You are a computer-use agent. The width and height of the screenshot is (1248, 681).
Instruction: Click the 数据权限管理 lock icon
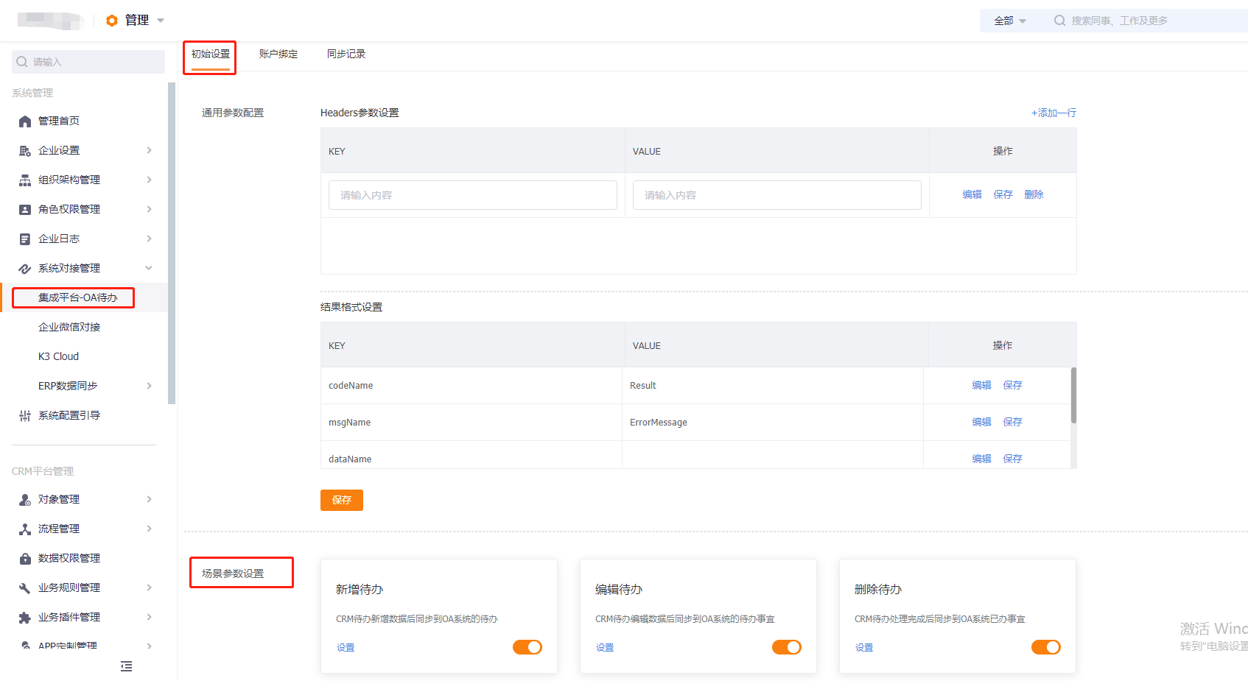(25, 559)
